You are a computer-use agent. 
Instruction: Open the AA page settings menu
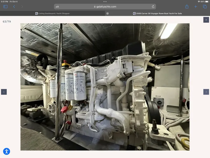(57, 7)
